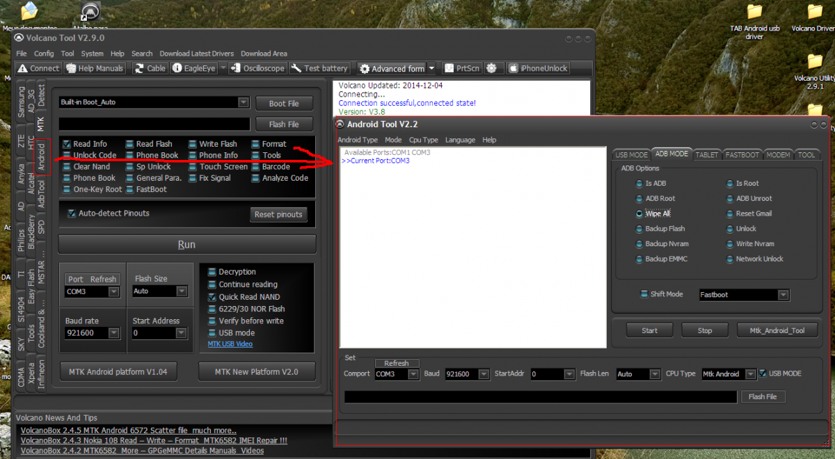Image resolution: width=835 pixels, height=459 pixels.
Task: Toggle Quick Read NAND checkbox
Action: [x=212, y=297]
